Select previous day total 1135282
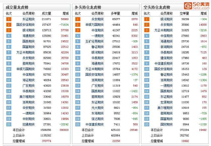 coord(46,135)
